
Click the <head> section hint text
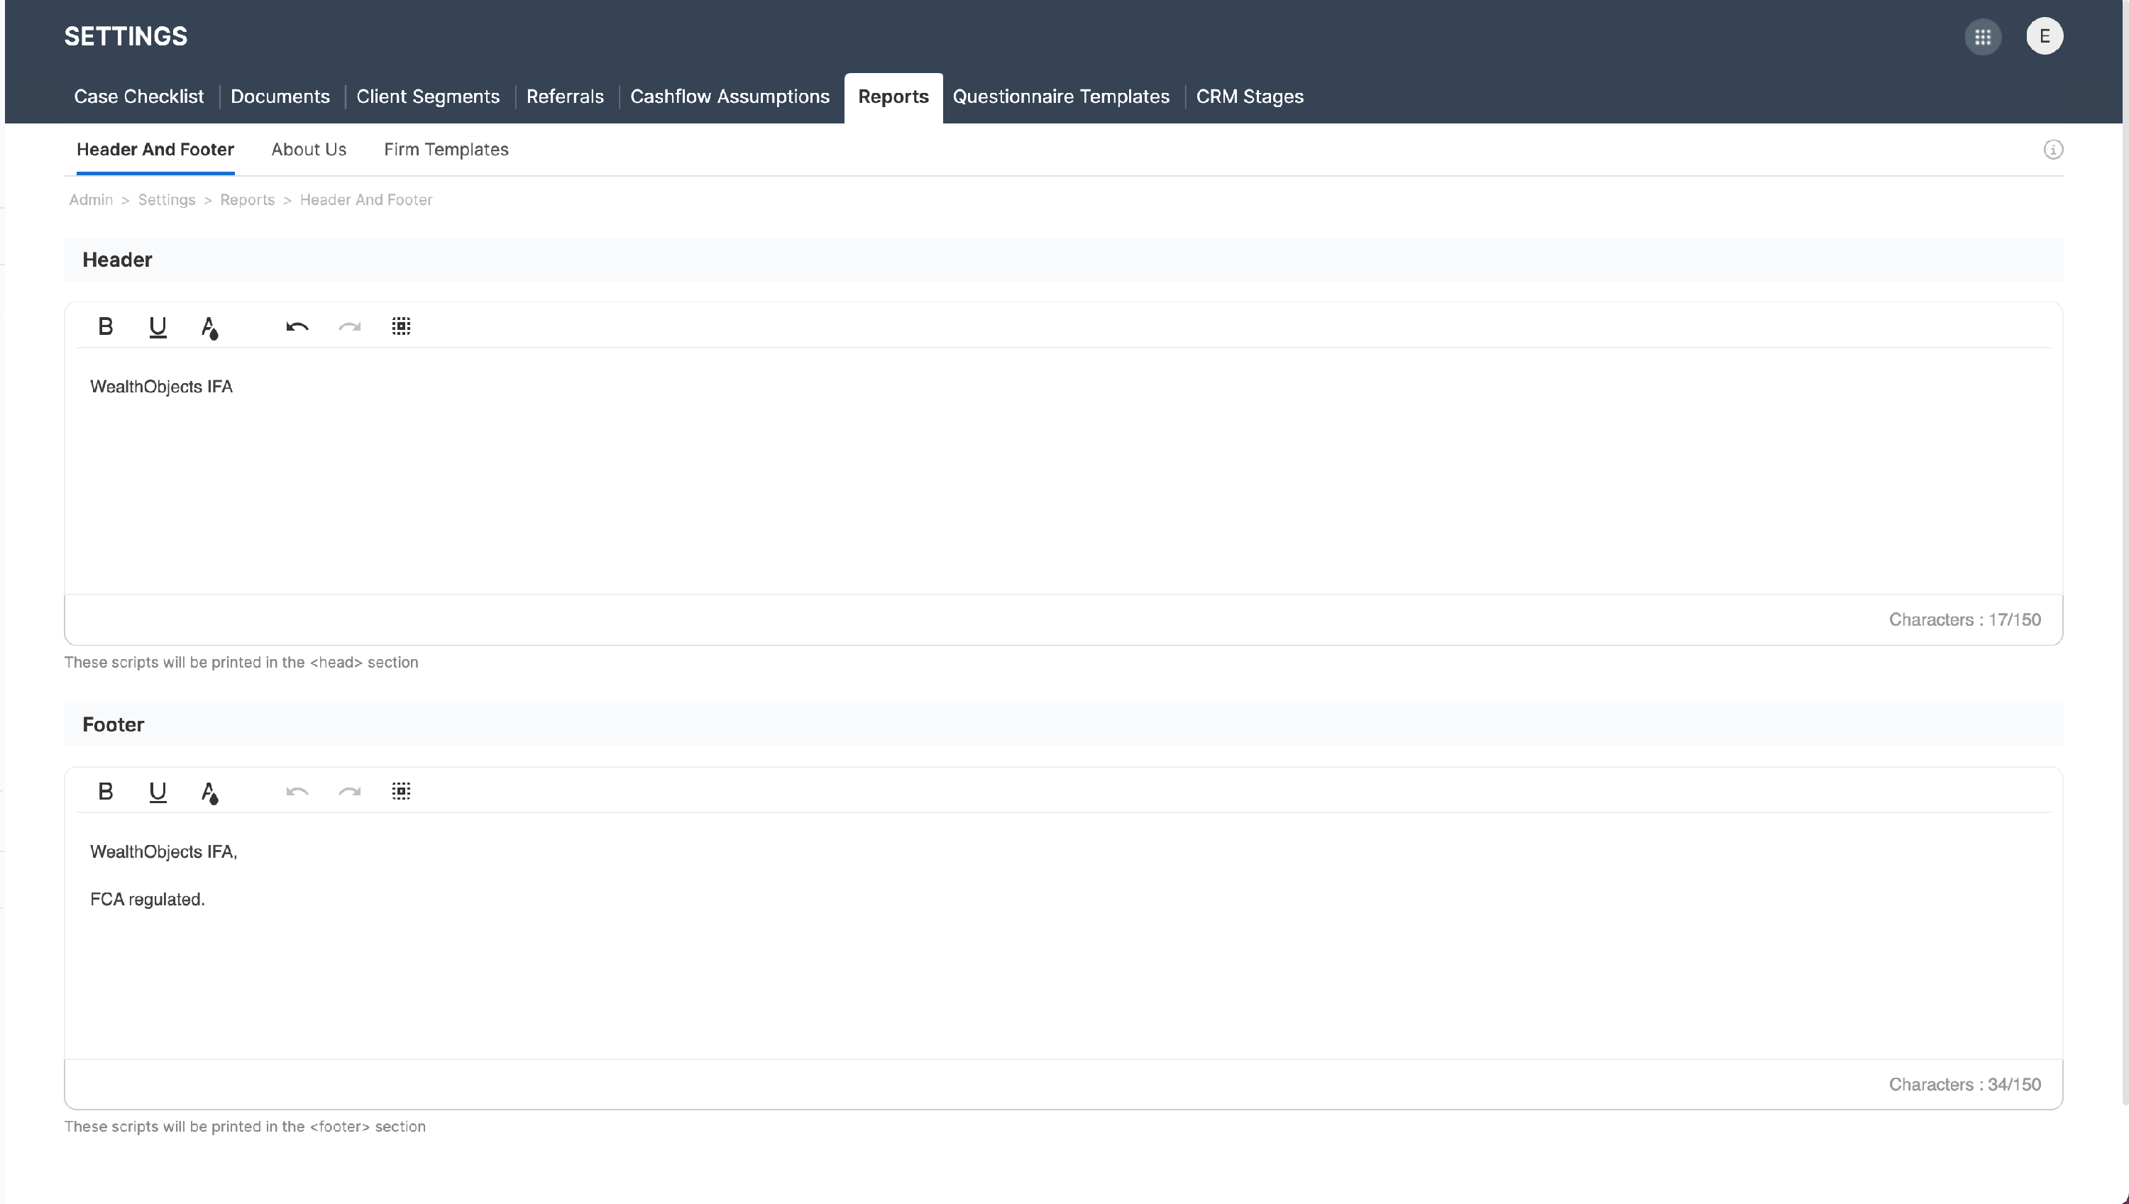point(241,663)
